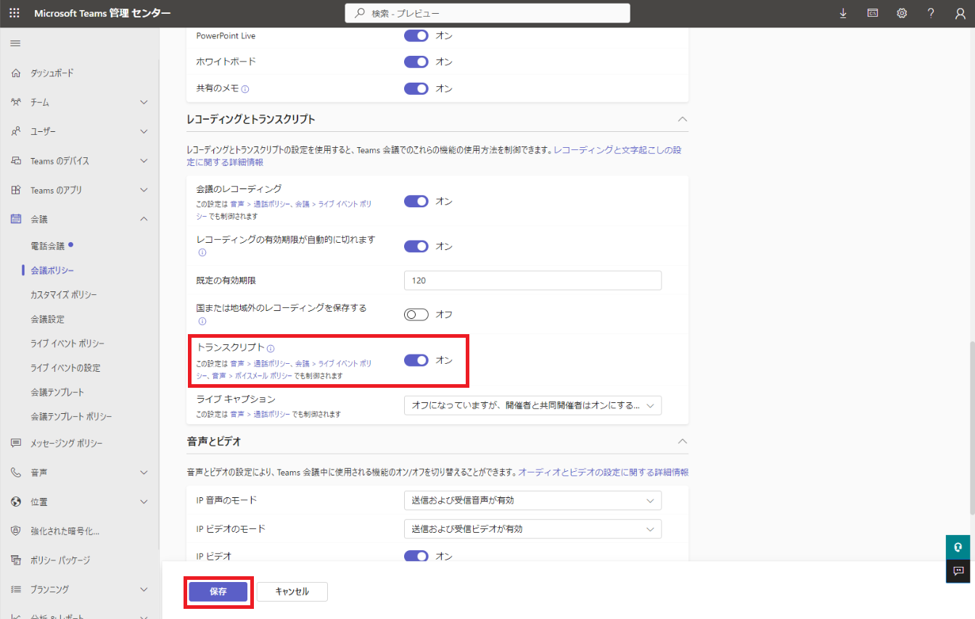Open the feedback chat icon

click(958, 571)
